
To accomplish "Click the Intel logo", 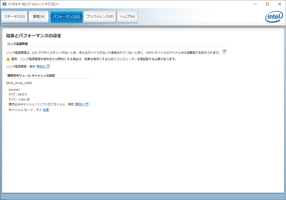I will (274, 17).
